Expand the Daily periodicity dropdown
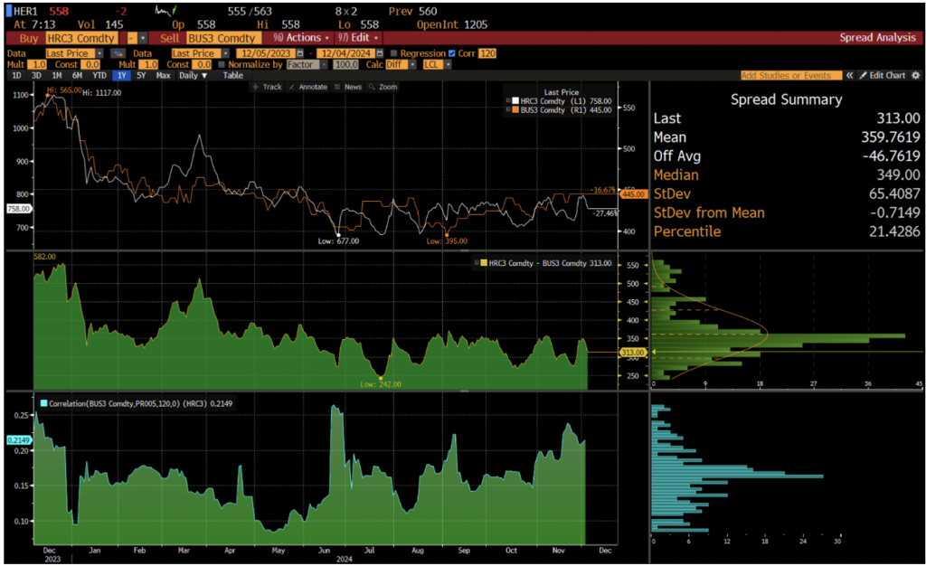926x566 pixels. pyautogui.click(x=193, y=76)
